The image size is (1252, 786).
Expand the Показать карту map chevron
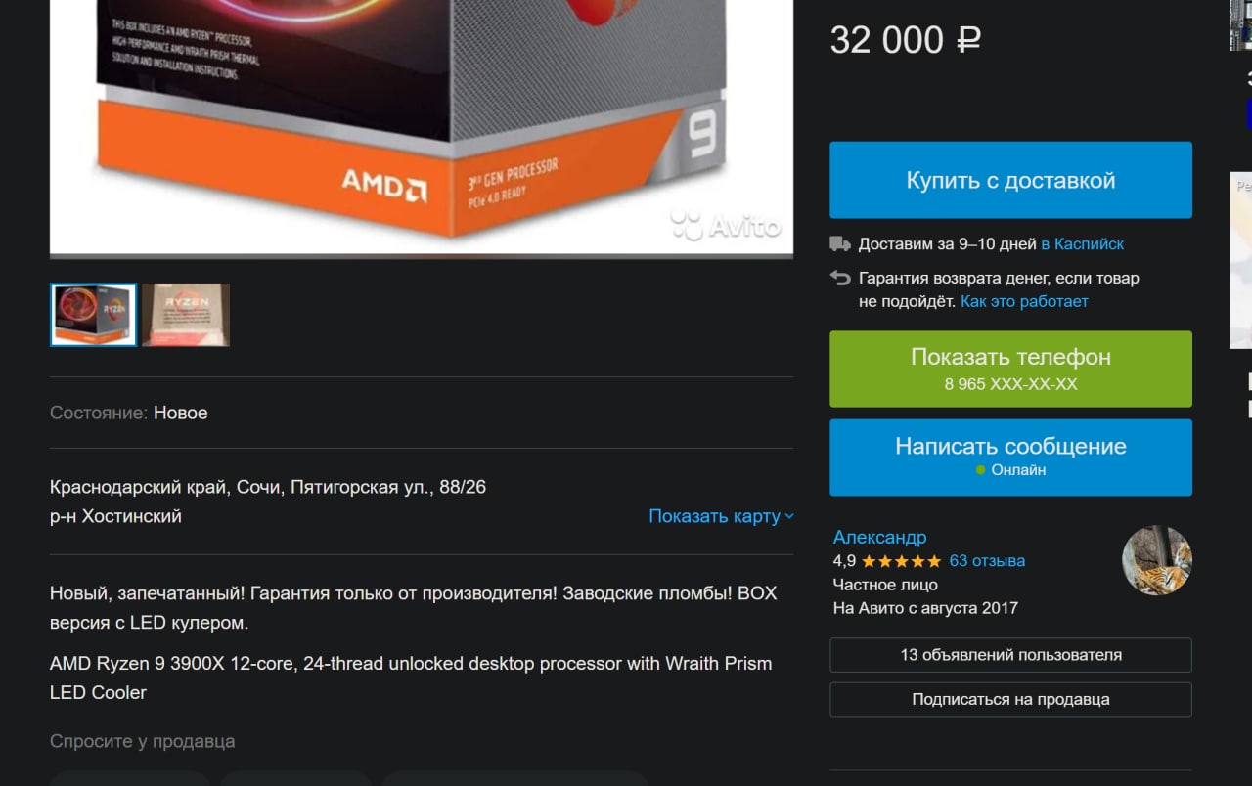tap(789, 516)
